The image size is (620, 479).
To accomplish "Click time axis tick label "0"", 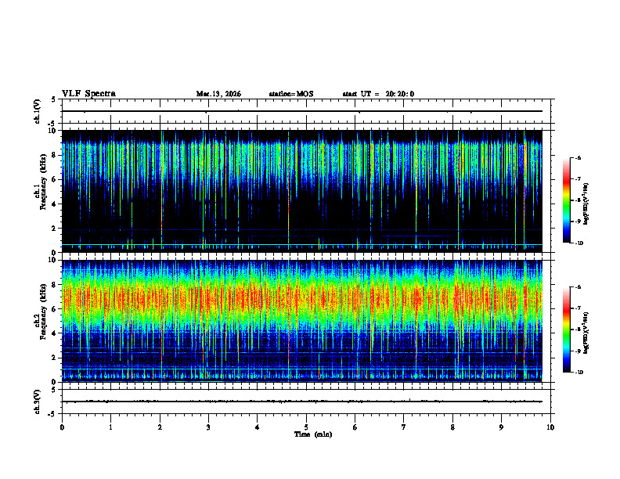I will pyautogui.click(x=62, y=427).
